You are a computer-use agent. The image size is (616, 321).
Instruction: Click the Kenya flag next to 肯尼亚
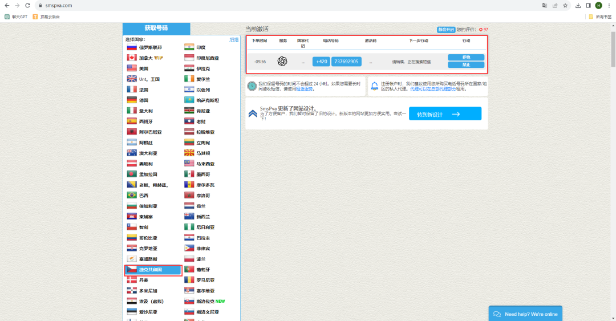click(189, 111)
